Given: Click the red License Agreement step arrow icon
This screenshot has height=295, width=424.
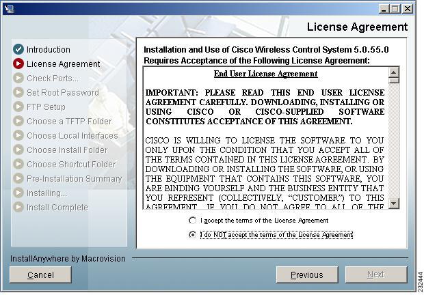Looking at the screenshot, I should click(x=18, y=64).
